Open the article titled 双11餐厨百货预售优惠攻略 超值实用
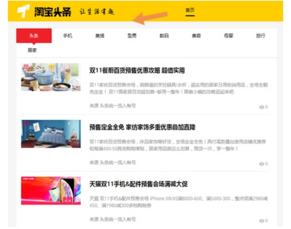Screen dimensions: 291x229 (137, 70)
